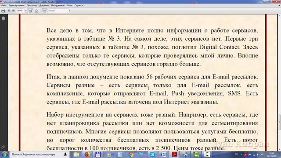
Task: Click the zoom out button
Action: click(9, 11)
